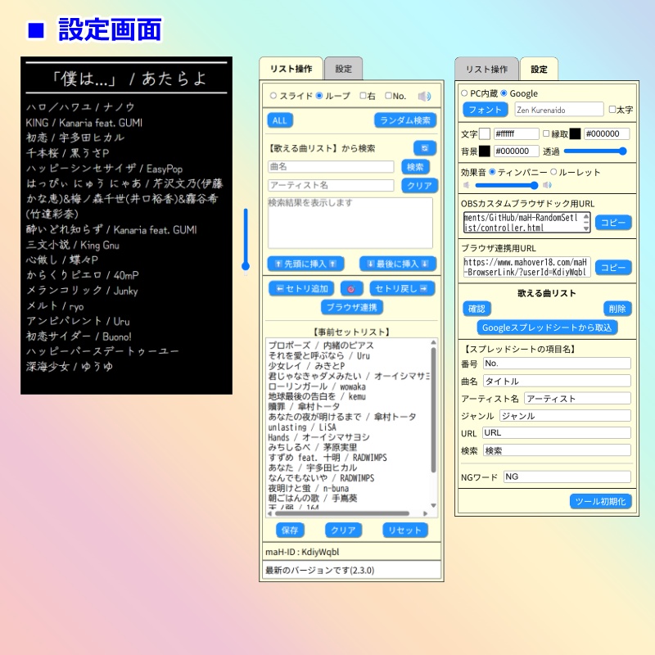Click the refresh icon button beside 【歌える曲リスト】から検索

[x=424, y=148]
